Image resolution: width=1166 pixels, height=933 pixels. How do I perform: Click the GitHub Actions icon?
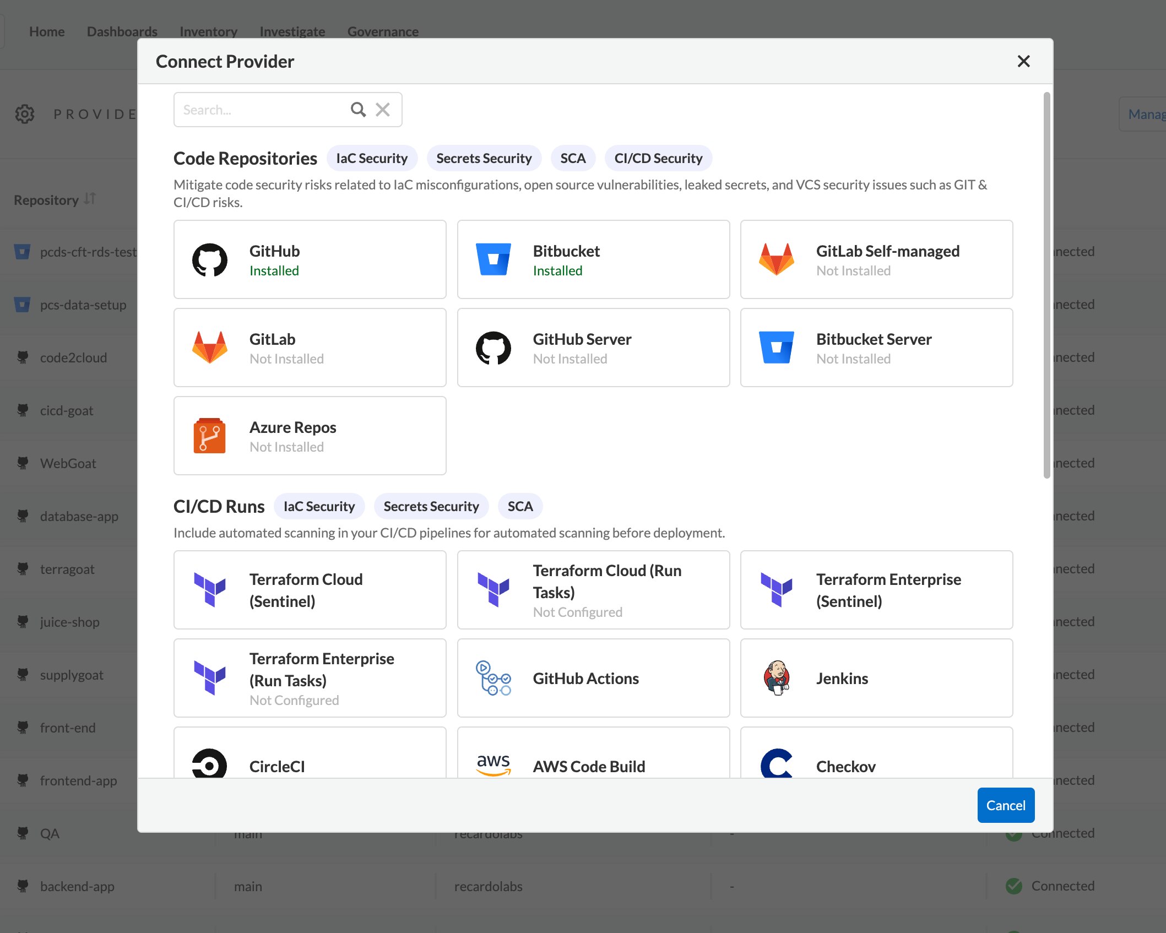click(x=493, y=678)
